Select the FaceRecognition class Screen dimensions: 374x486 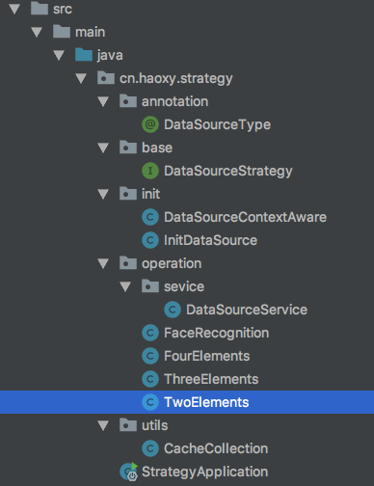(216, 333)
